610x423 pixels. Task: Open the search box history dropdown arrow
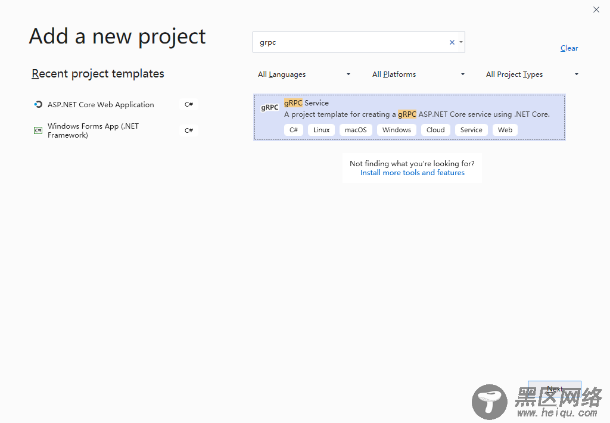click(461, 42)
